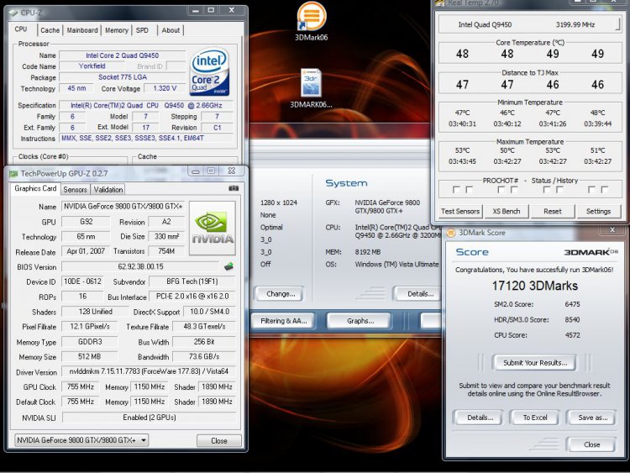Tick the rightmost PROCHOT checkbox in Real Temp
Viewport: 630px width, 473px height.
click(x=604, y=189)
